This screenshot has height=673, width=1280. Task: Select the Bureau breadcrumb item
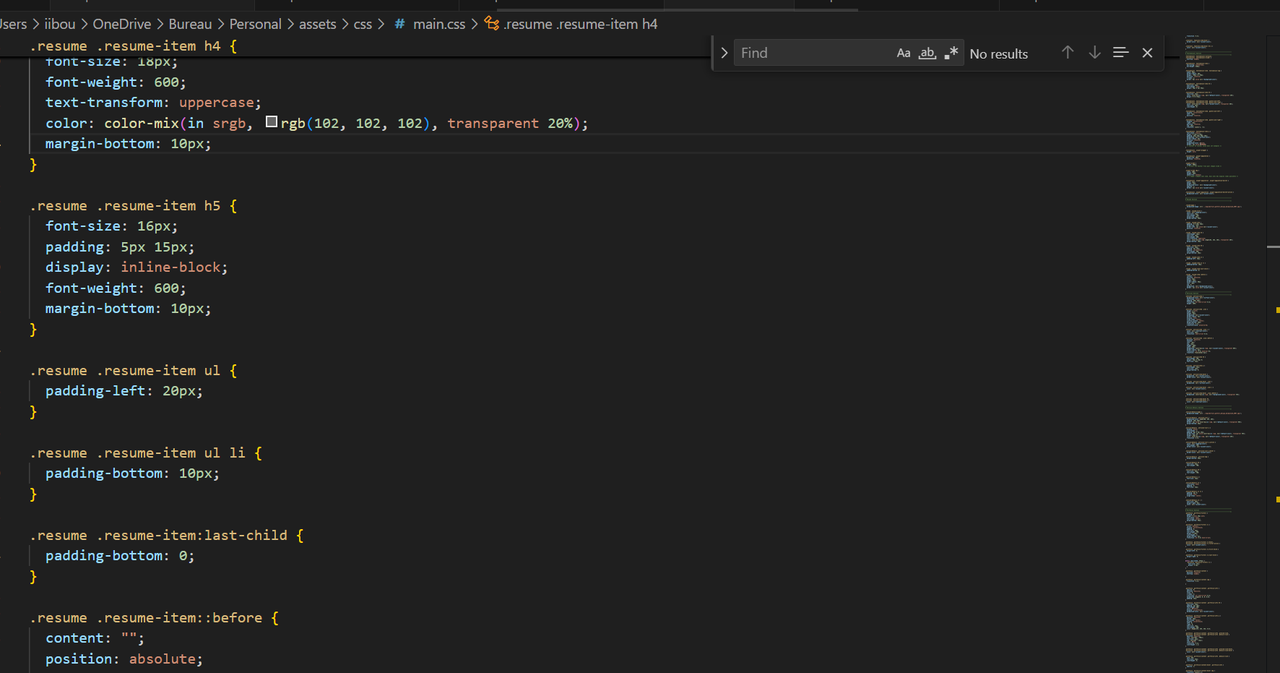click(x=190, y=24)
